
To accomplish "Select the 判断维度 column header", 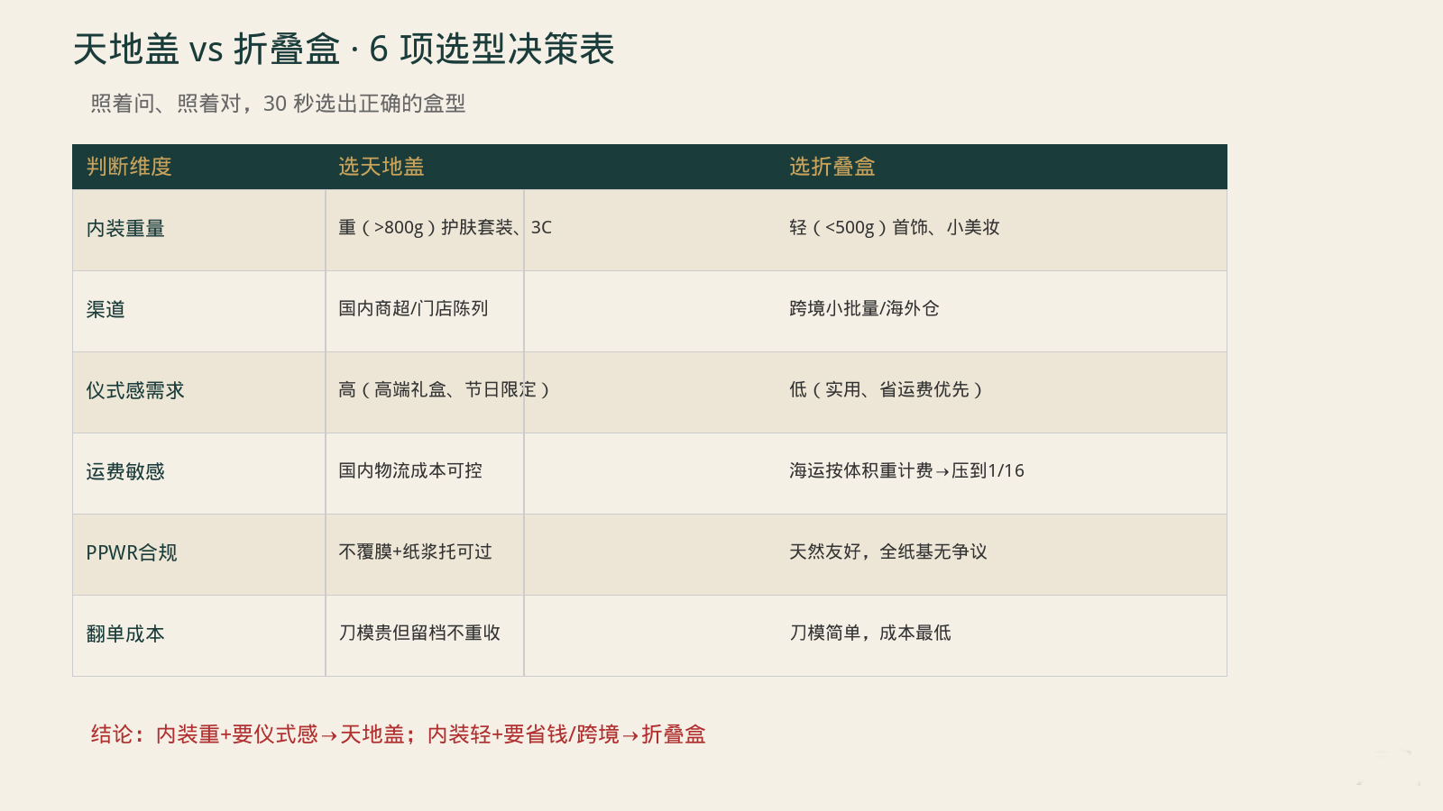I will [129, 167].
